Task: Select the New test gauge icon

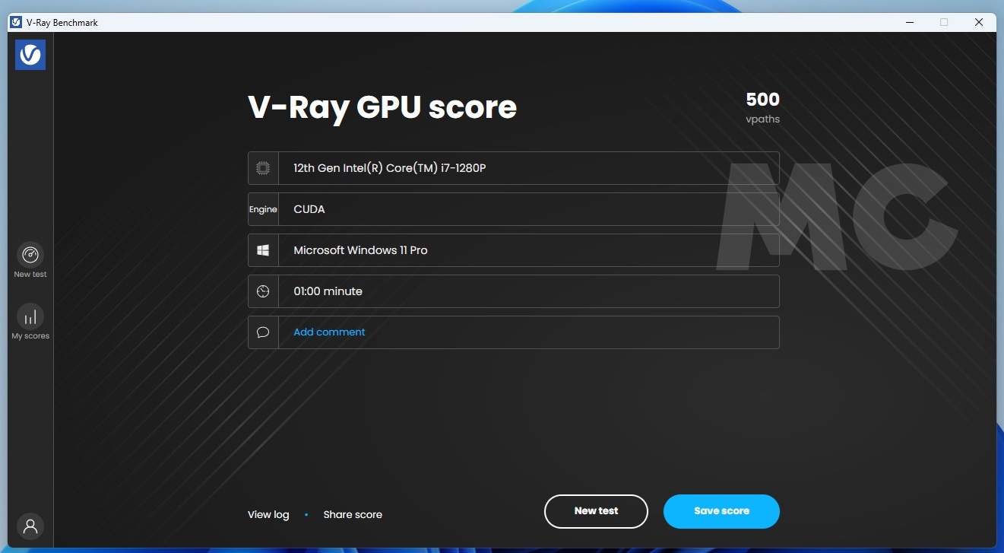Action: click(30, 256)
